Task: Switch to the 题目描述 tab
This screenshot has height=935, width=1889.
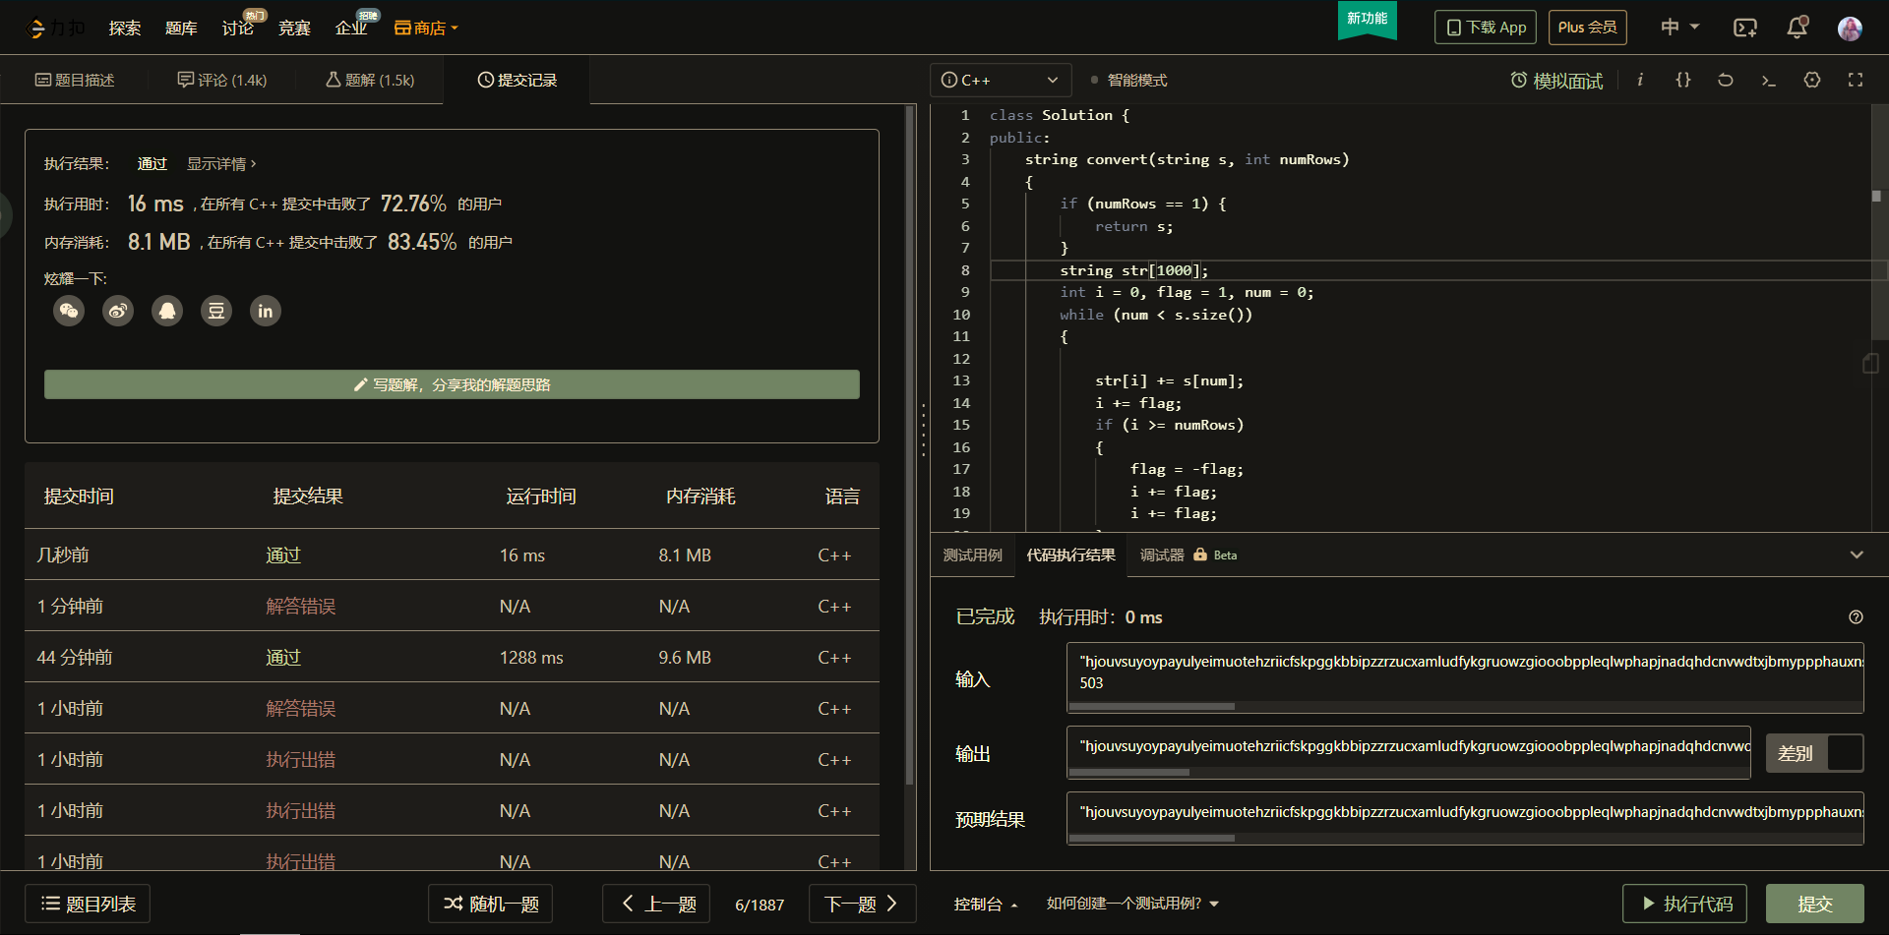Action: coord(75,80)
